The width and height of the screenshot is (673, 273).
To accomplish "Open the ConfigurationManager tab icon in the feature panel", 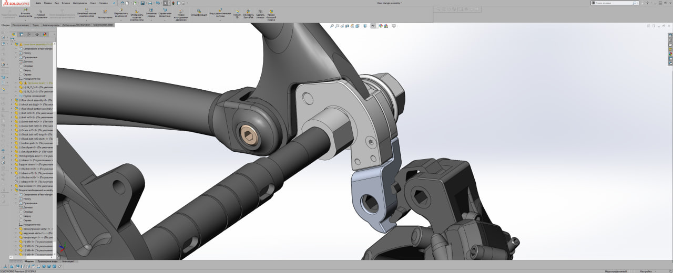I will 29,35.
